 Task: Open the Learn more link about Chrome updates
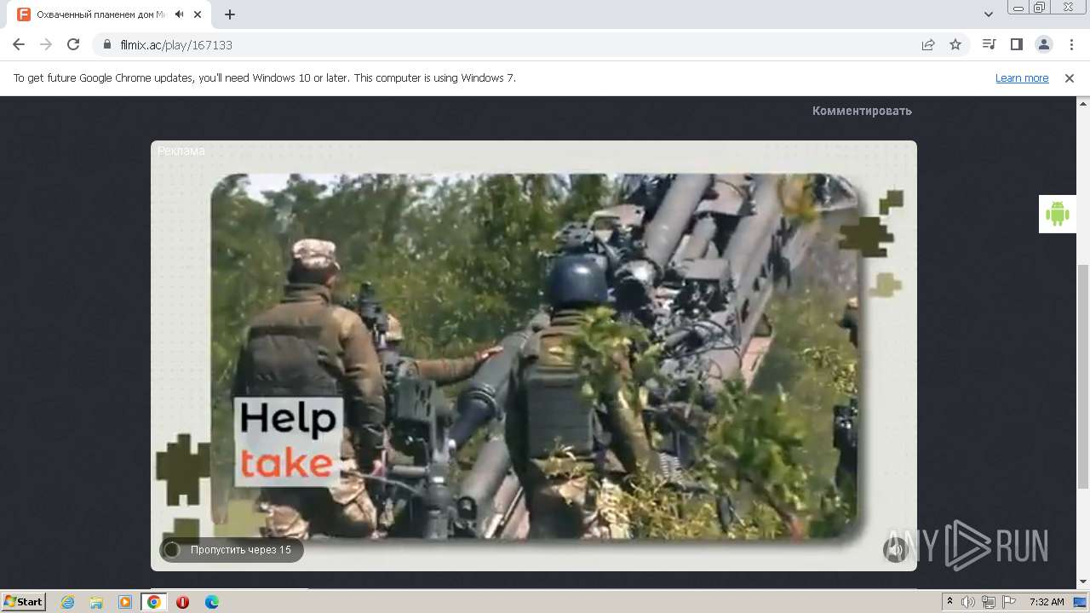coord(1022,77)
